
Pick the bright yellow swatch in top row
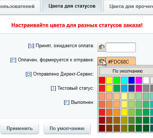[109, 80]
